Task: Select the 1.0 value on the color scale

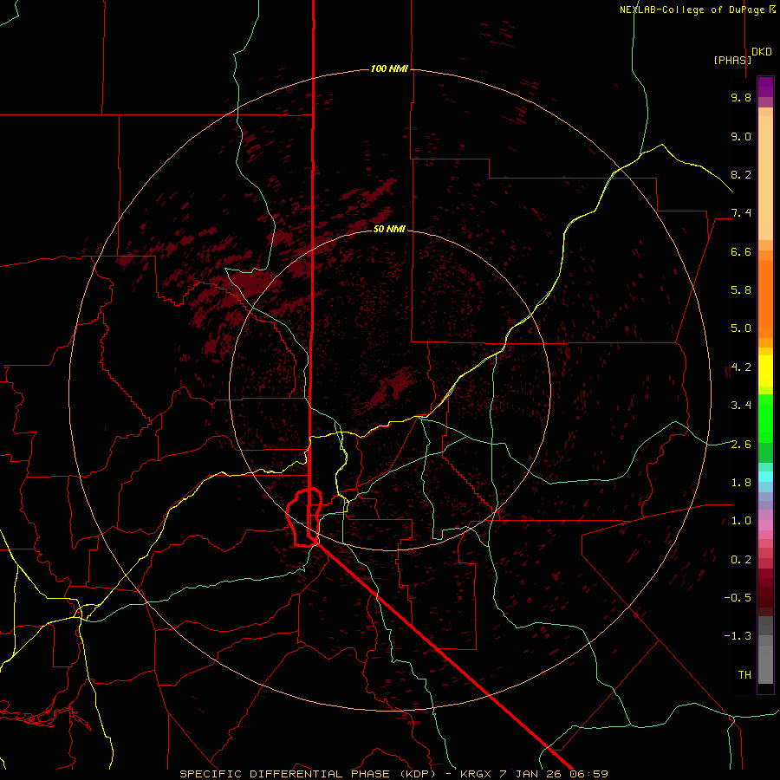Action: pos(741,521)
